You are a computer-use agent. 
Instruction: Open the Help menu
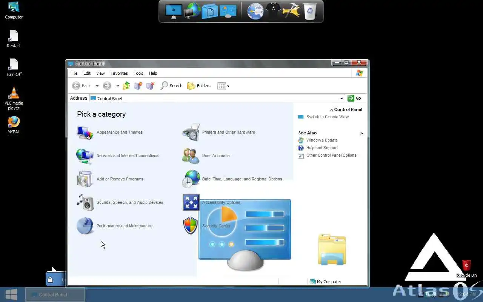coord(153,73)
